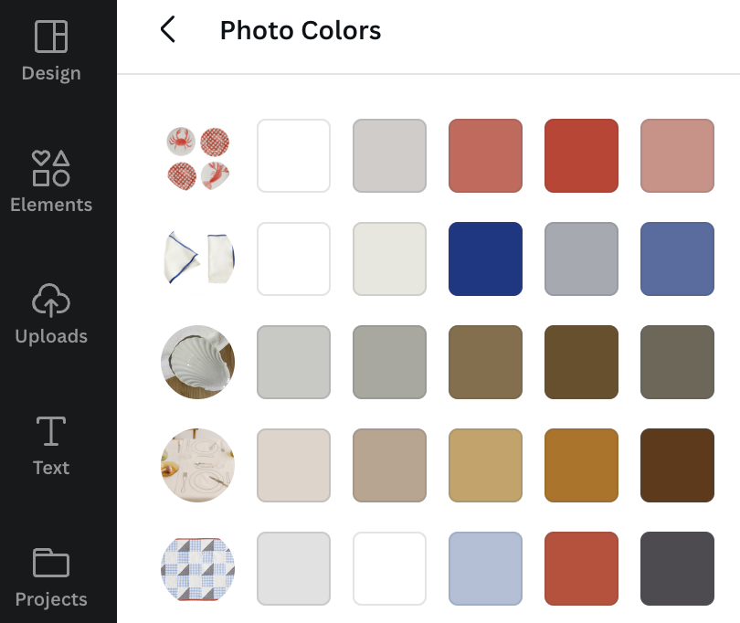The height and width of the screenshot is (623, 740).
Task: Pick the pale pink swatch in crab row
Action: tap(677, 155)
